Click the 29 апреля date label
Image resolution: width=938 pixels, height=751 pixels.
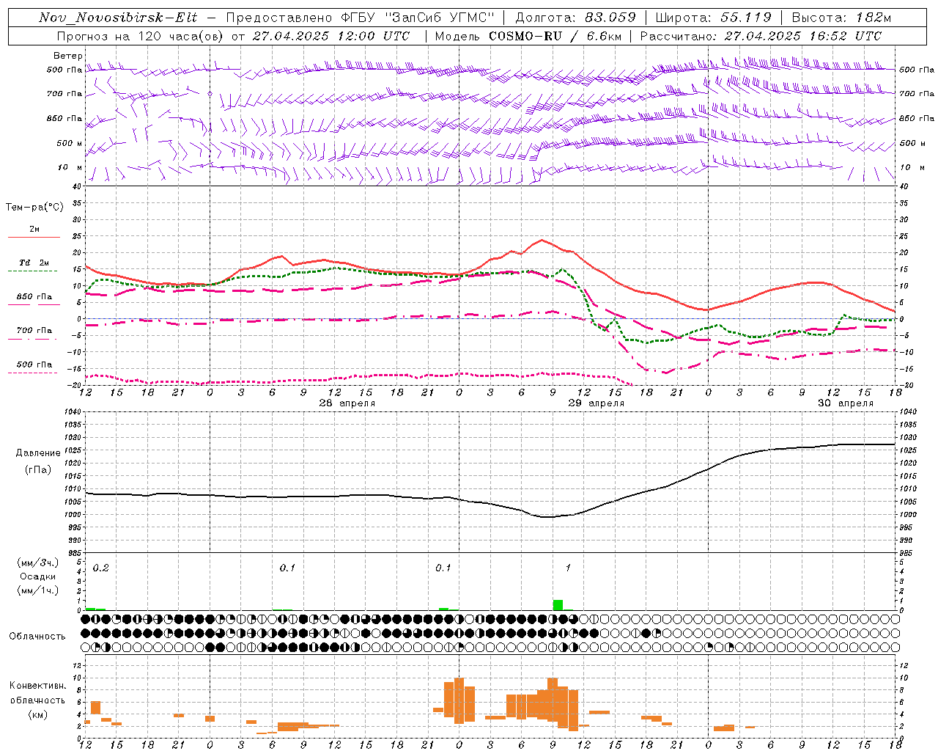pyautogui.click(x=597, y=403)
